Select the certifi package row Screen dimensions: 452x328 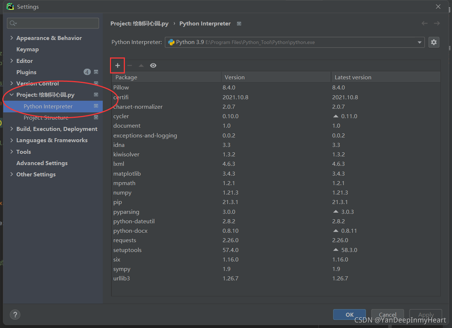coord(276,97)
